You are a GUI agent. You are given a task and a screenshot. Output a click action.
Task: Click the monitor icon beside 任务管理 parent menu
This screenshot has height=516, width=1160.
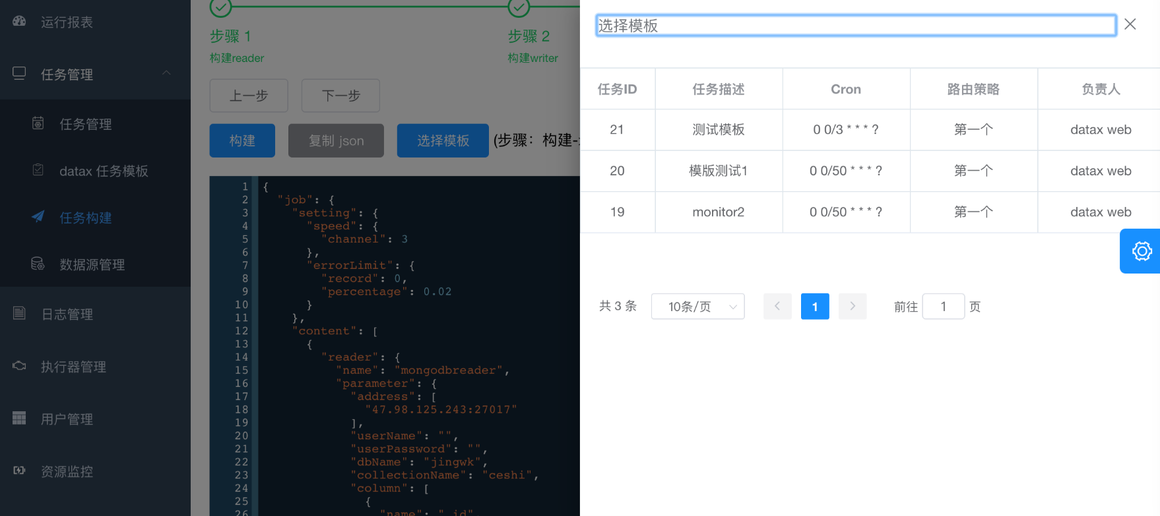point(19,73)
